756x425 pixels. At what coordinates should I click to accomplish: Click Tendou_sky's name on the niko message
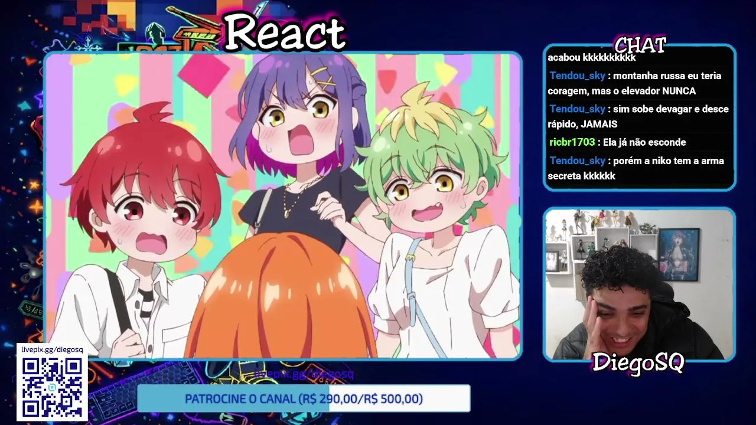click(577, 161)
